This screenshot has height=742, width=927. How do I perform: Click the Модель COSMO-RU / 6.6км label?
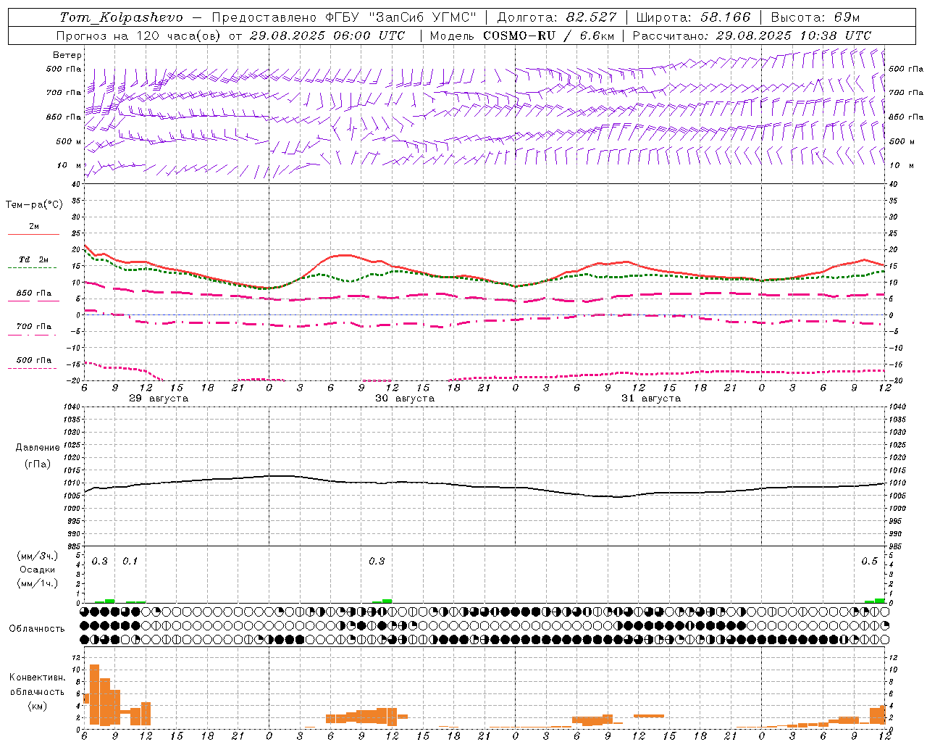coord(521,36)
